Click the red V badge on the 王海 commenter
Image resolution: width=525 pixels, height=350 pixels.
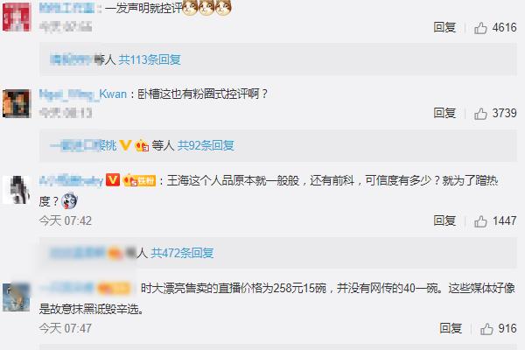coord(113,180)
